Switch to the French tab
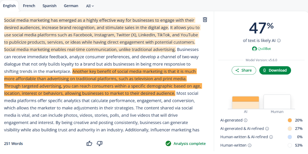Screen dimensions: 308x154 (x=29, y=6)
